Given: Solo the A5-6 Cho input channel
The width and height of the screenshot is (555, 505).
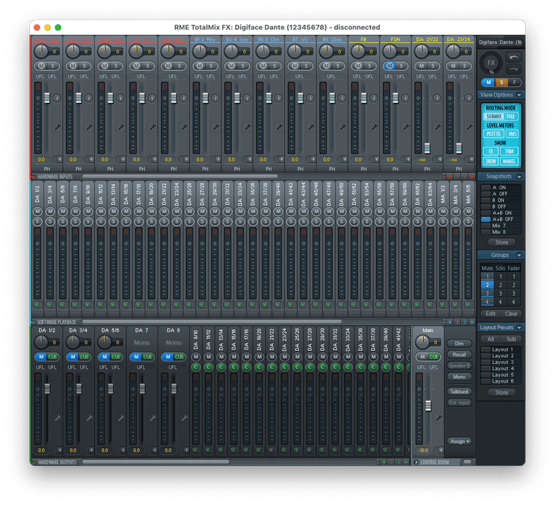Looking at the screenshot, I should click(116, 66).
